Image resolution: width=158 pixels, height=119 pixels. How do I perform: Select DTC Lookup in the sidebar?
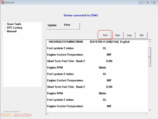click(14, 28)
